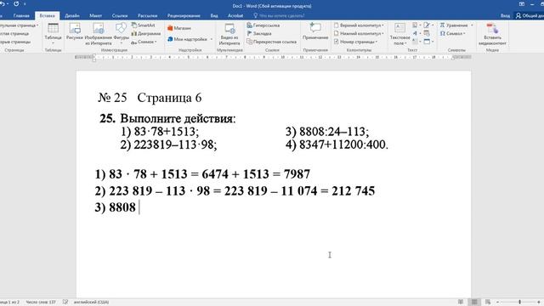This screenshot has width=544, height=306.
Task: Click the heading '№ 25 Страница 6'
Action: point(150,98)
